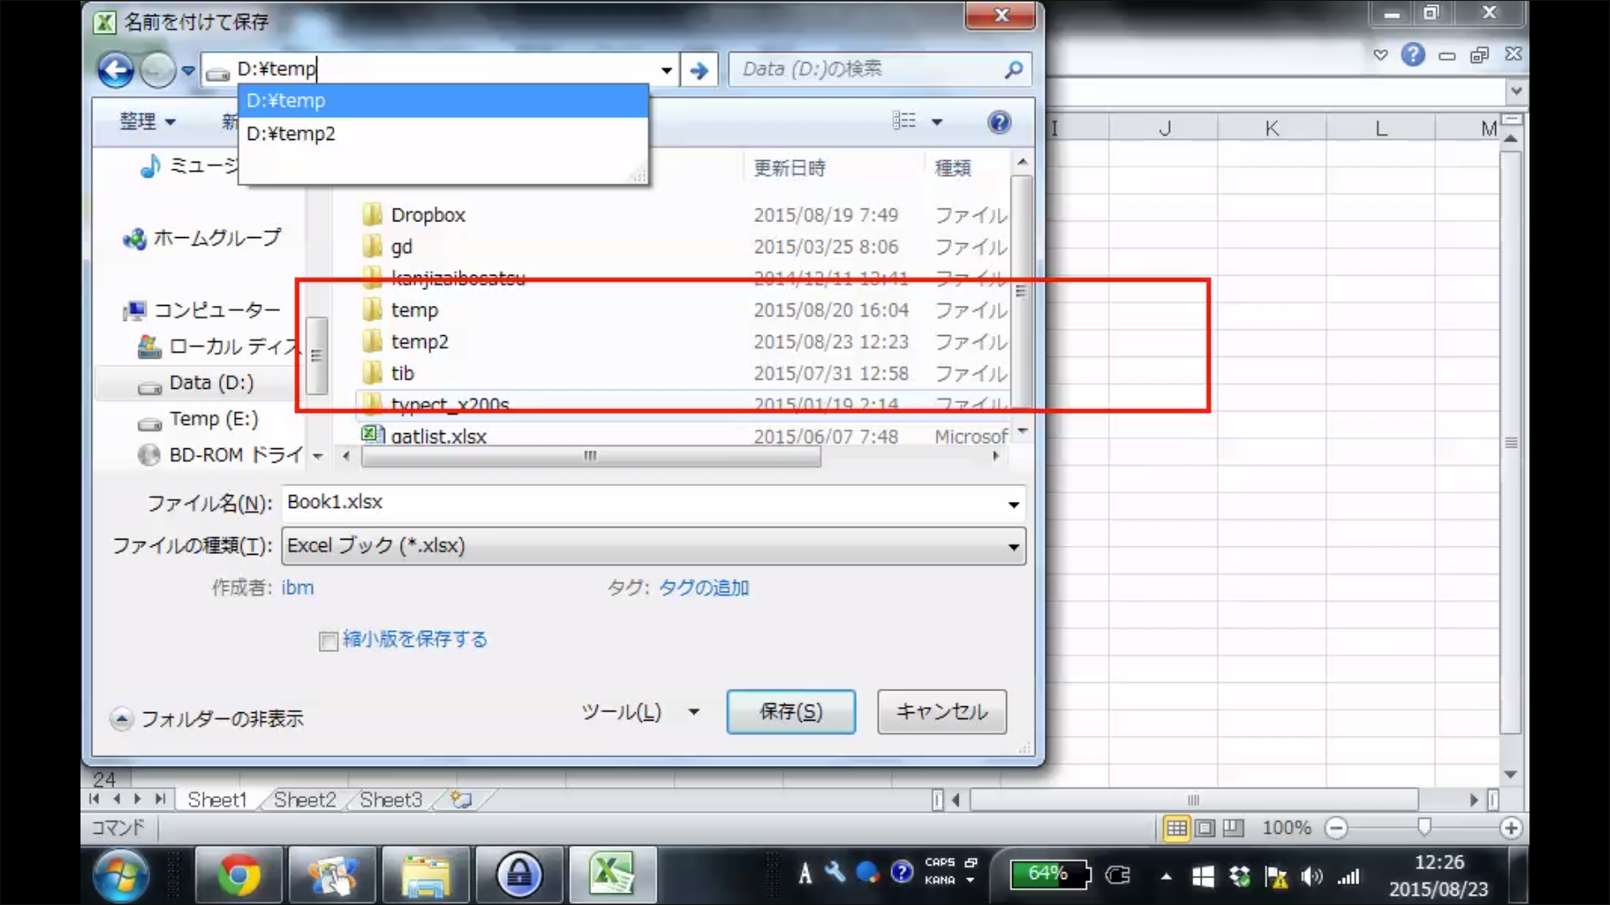This screenshot has width=1610, height=905.
Task: Click the change view icon
Action: click(x=904, y=122)
